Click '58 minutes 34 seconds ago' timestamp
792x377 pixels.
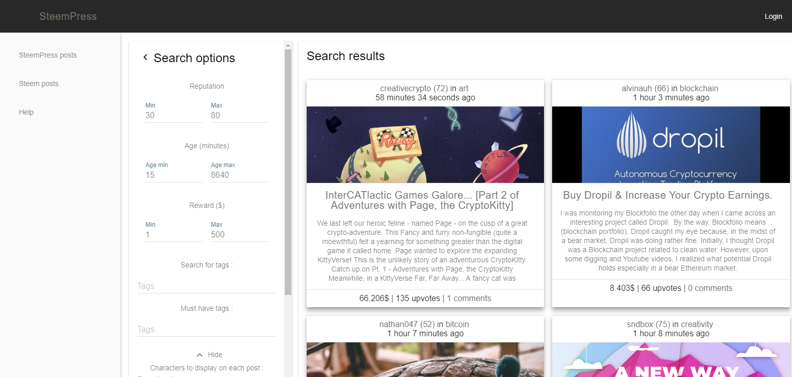pyautogui.click(x=425, y=98)
